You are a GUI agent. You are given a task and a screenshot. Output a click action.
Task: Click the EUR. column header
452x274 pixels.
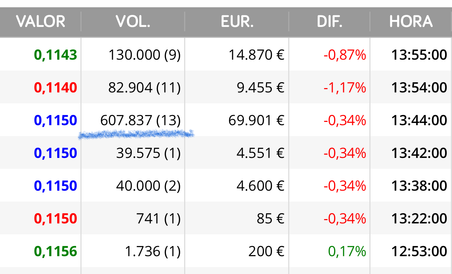(237, 22)
